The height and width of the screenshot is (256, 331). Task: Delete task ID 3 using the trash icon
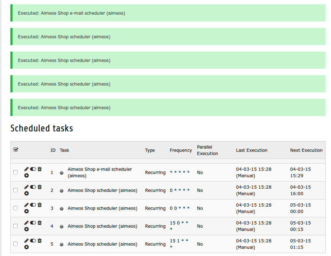pyautogui.click(x=40, y=205)
